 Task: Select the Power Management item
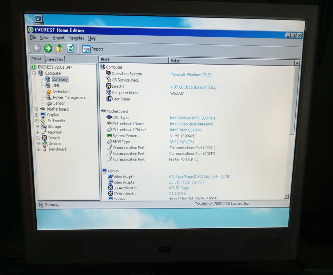(x=69, y=97)
